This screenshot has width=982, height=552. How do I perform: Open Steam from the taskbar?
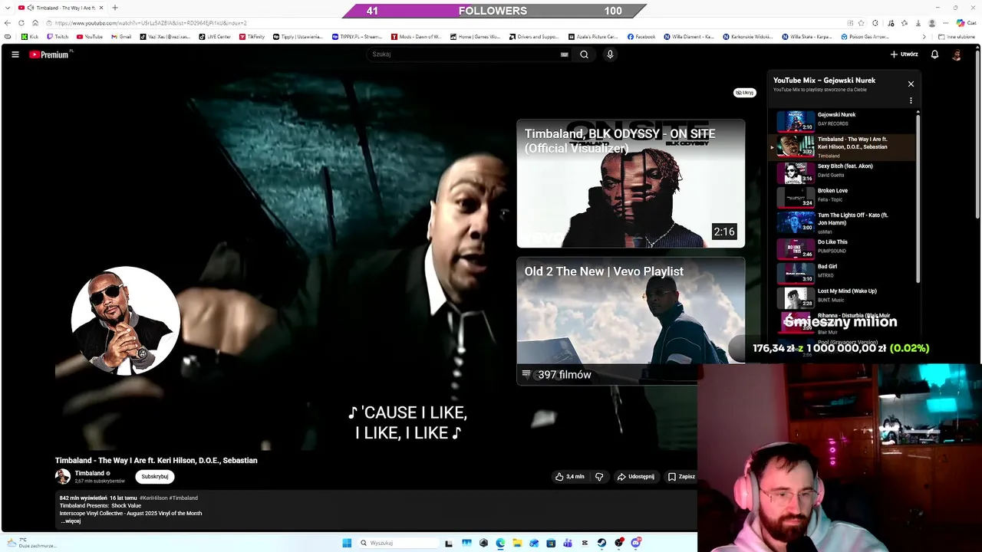(x=601, y=543)
